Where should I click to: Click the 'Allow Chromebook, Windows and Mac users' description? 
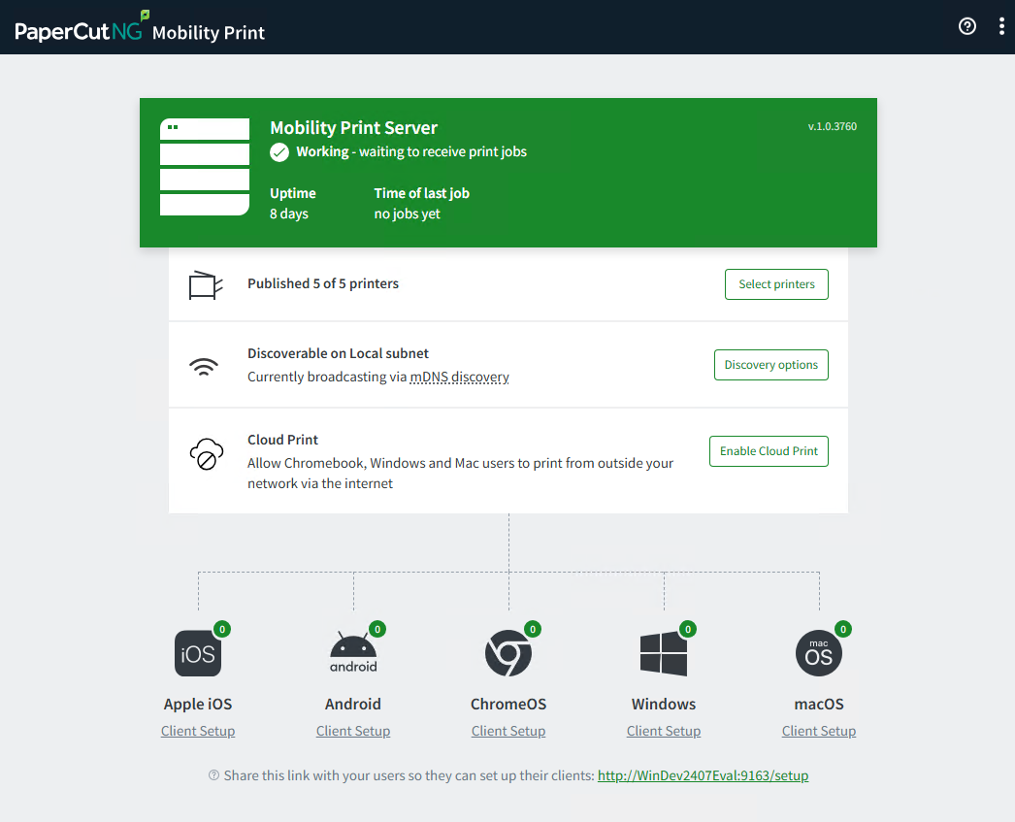coord(460,474)
